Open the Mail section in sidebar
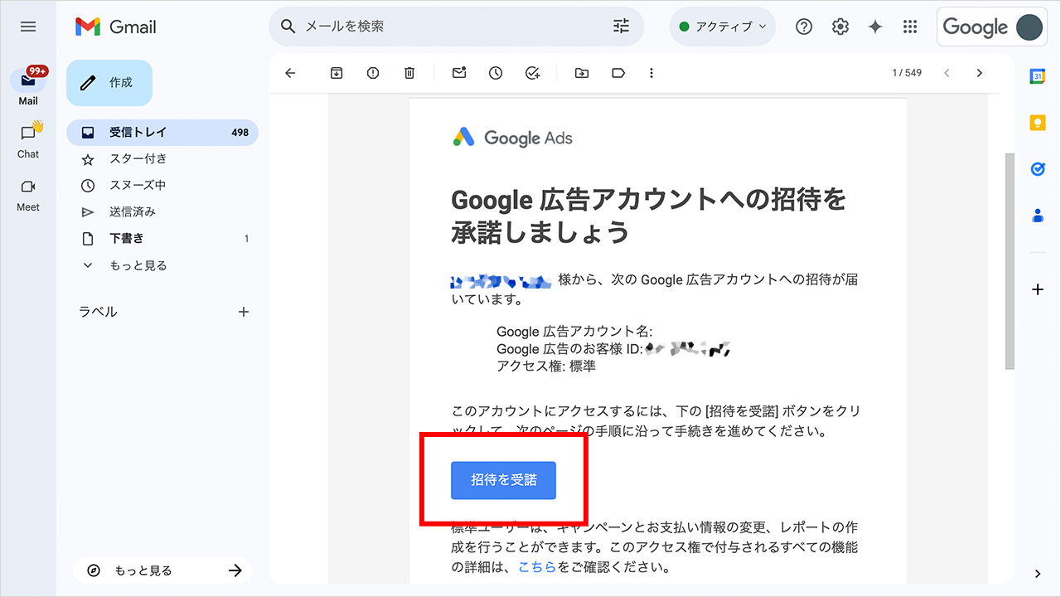The image size is (1061, 597). pos(28,85)
